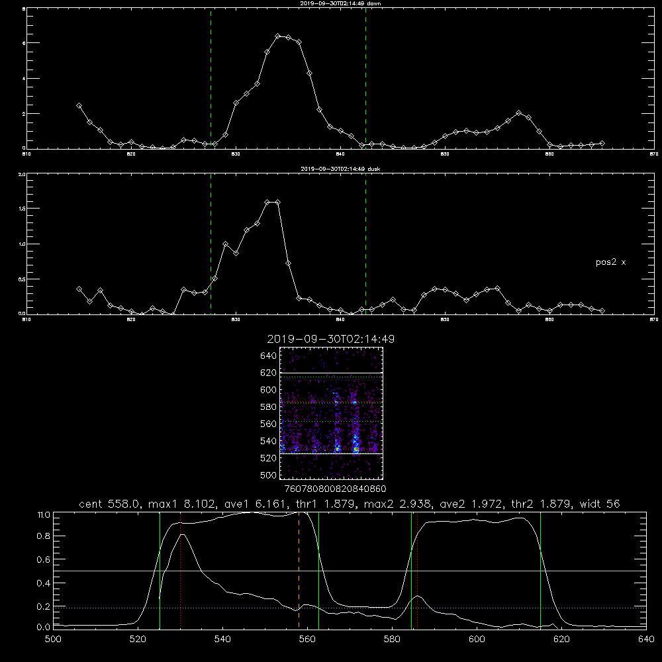Click the 'pos2 x' label in dusk plot
662x662 pixels.
point(610,262)
